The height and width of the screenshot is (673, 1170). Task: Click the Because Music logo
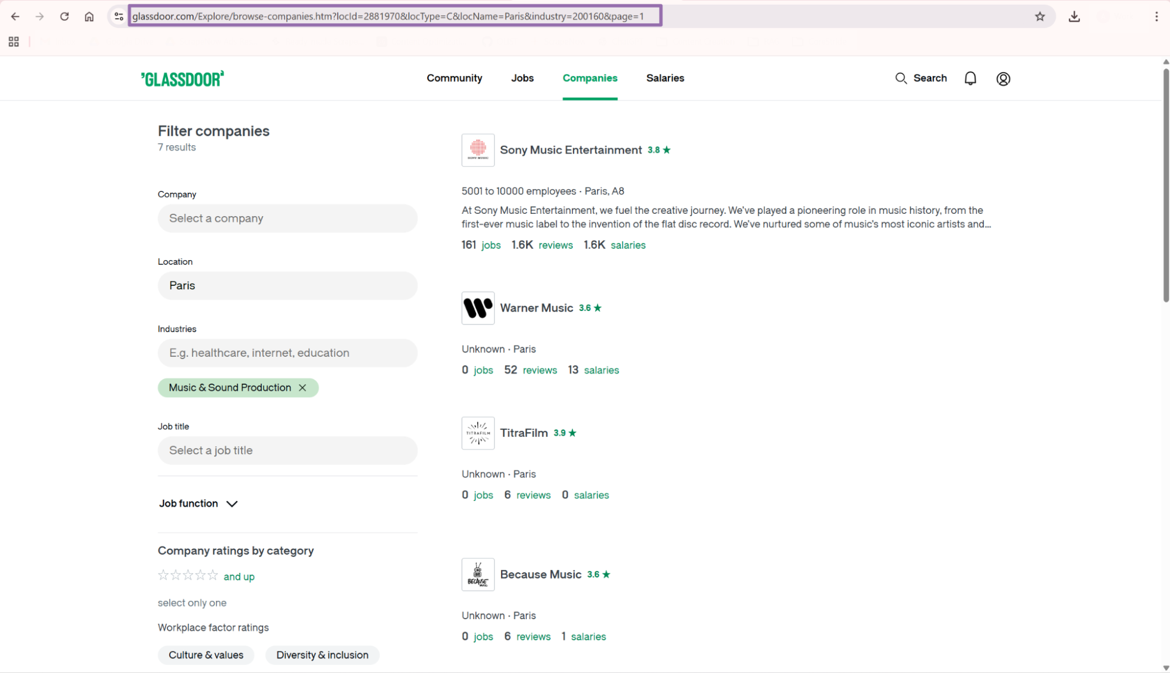point(478,575)
